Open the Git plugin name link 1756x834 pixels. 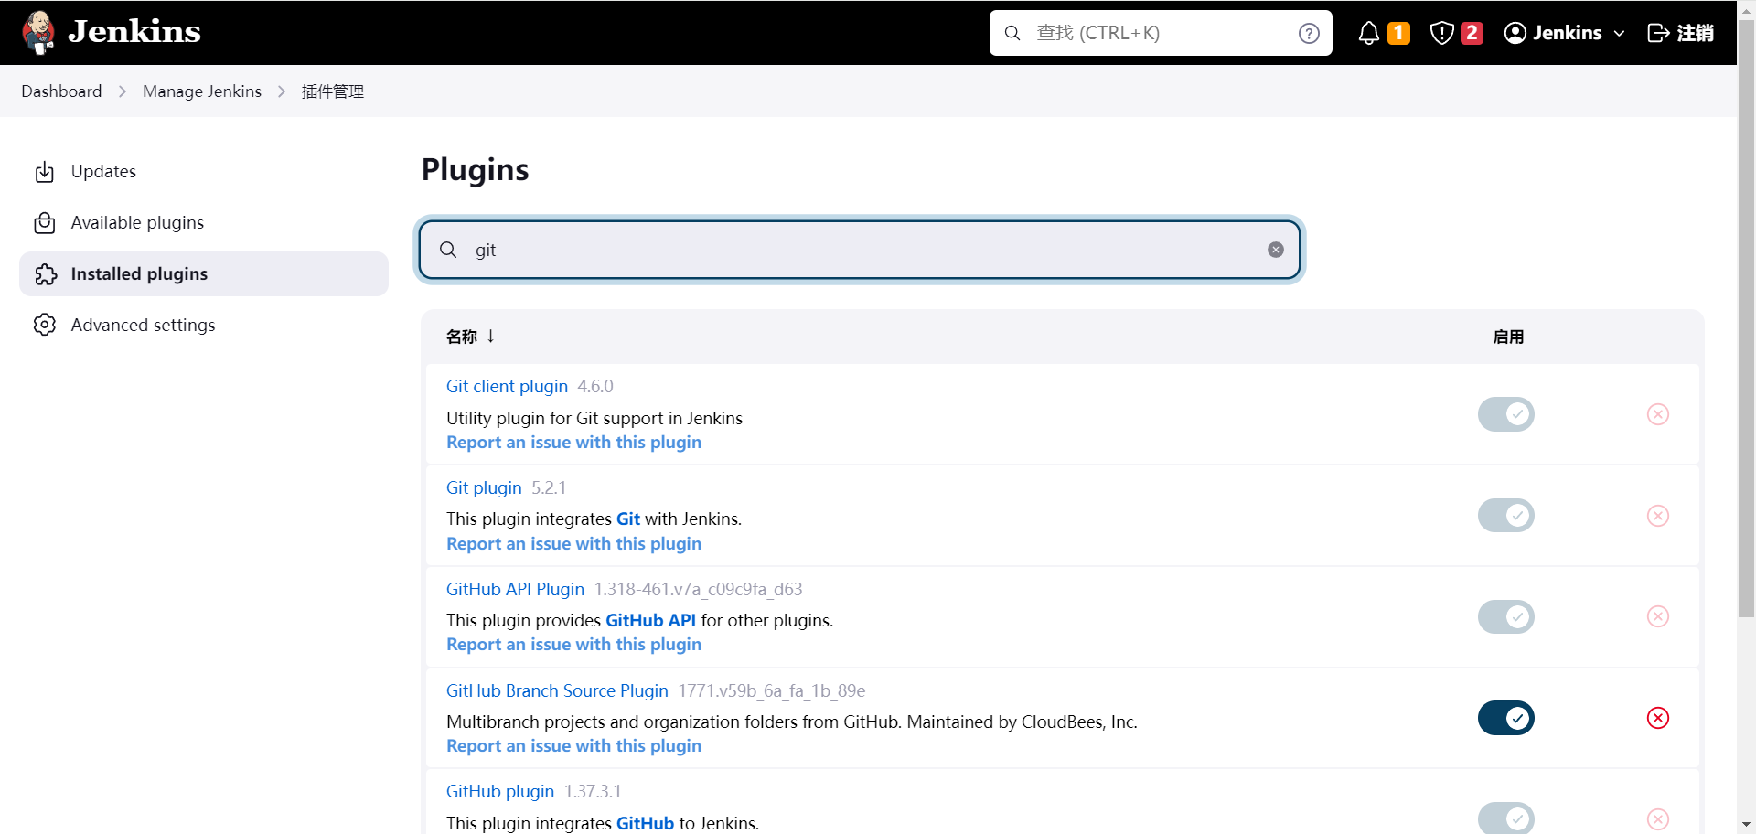(484, 487)
